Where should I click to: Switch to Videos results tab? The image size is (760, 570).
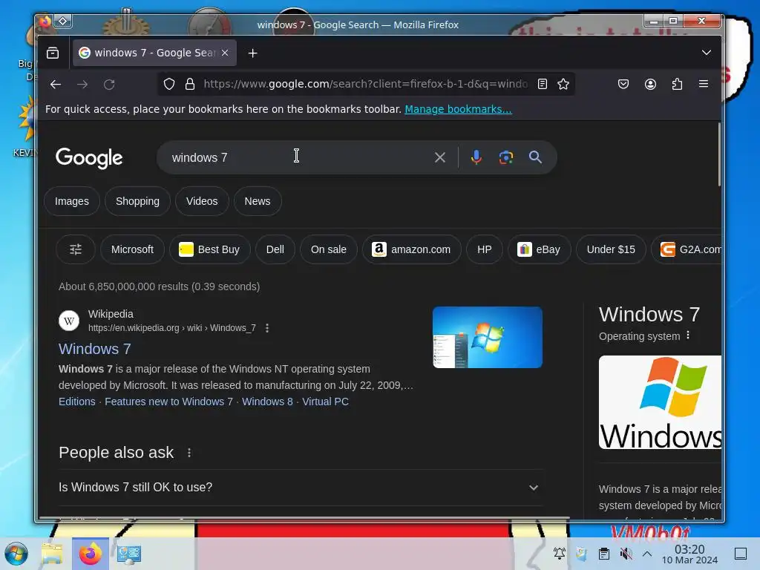pos(202,201)
